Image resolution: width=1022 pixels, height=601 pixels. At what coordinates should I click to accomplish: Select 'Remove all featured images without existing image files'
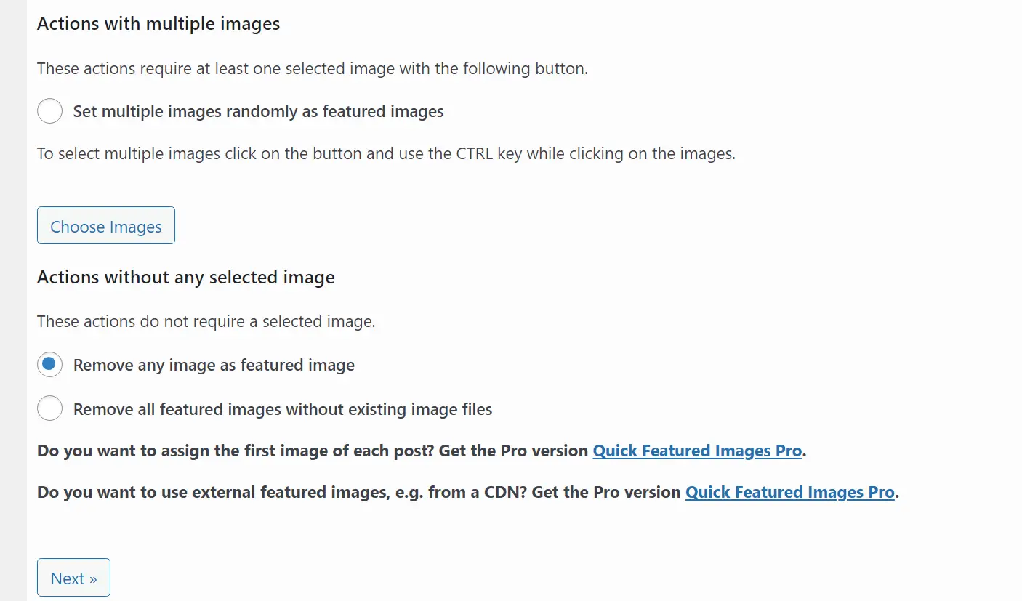(x=49, y=408)
